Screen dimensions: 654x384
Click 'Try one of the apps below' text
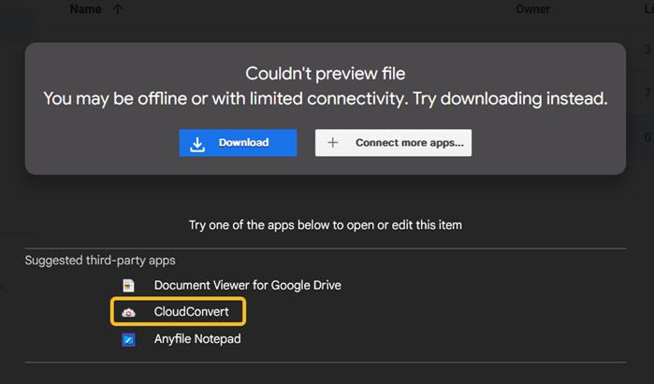pos(326,225)
